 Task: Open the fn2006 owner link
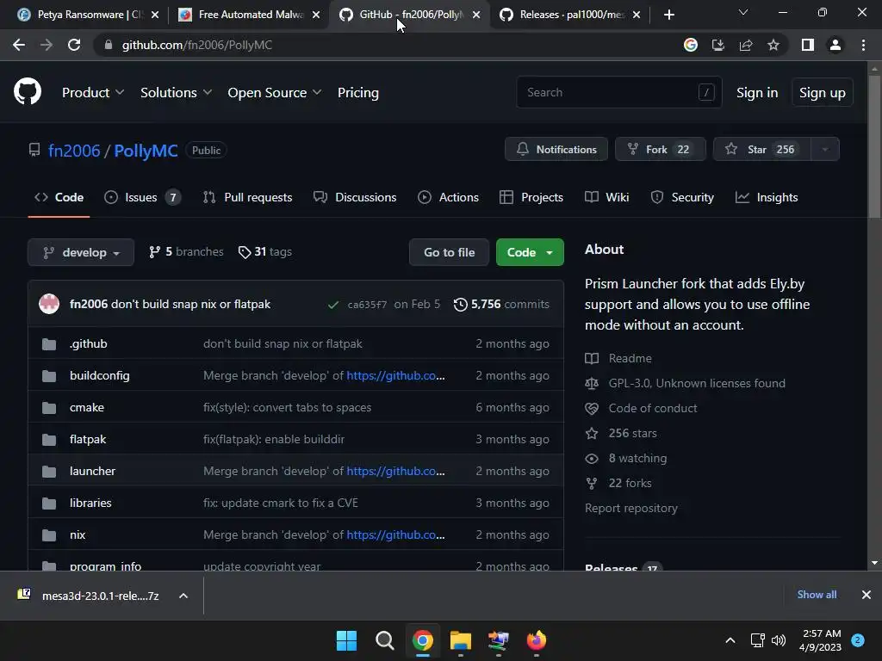coord(74,151)
